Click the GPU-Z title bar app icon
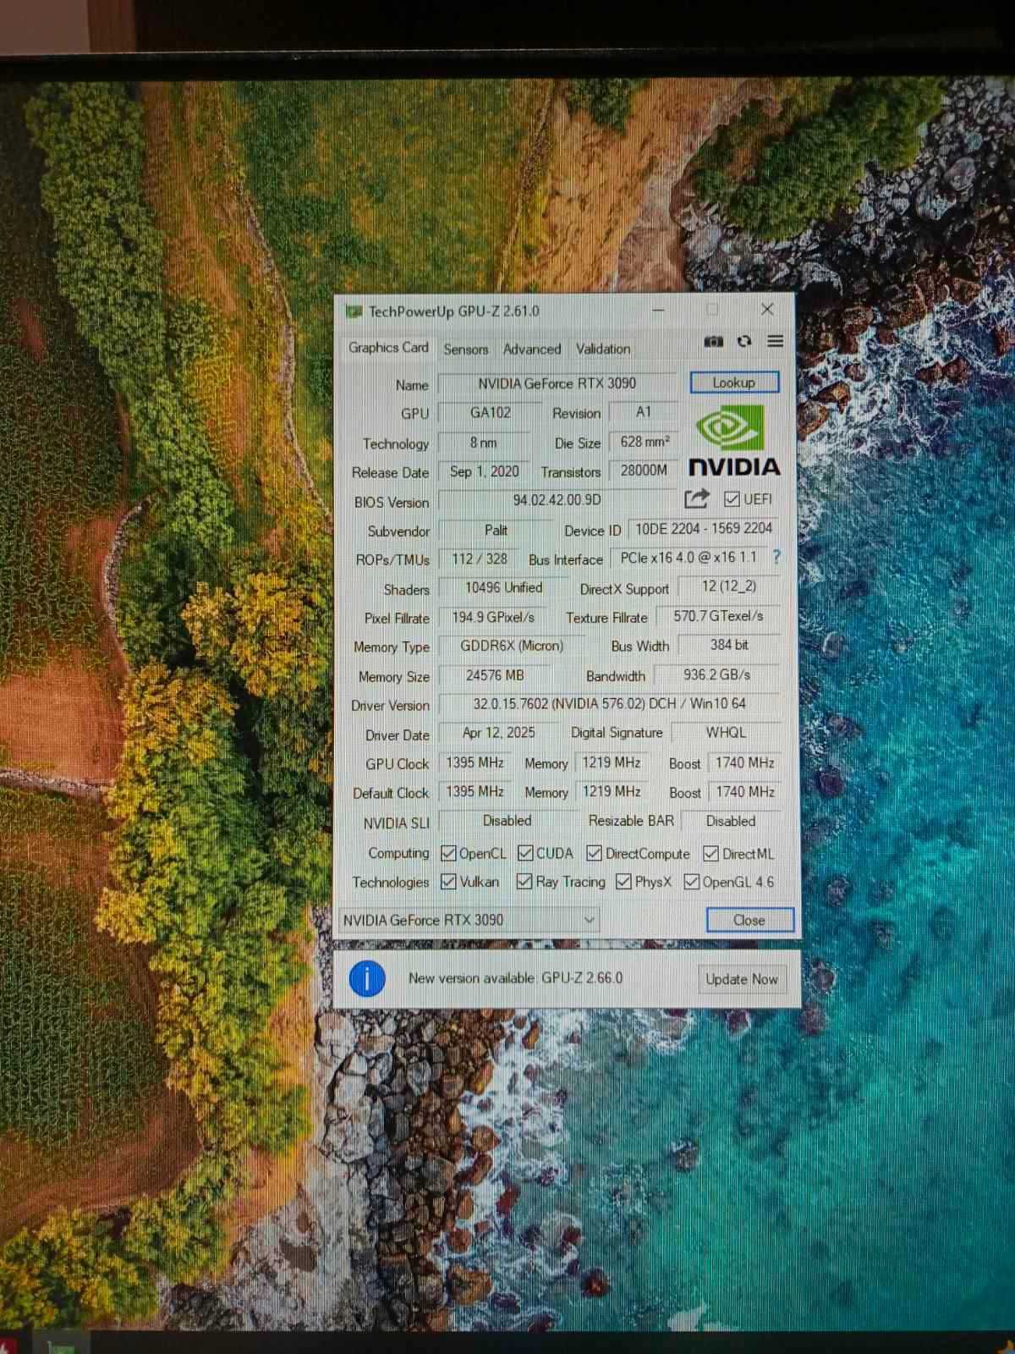Image resolution: width=1015 pixels, height=1354 pixels. click(354, 311)
